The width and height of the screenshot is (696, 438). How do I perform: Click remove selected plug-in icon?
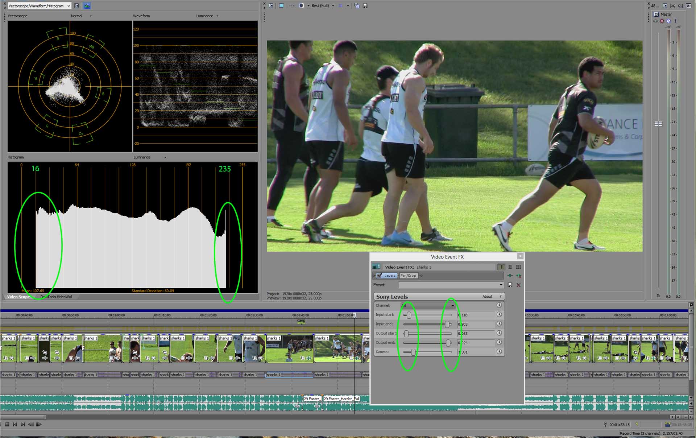[x=519, y=276]
